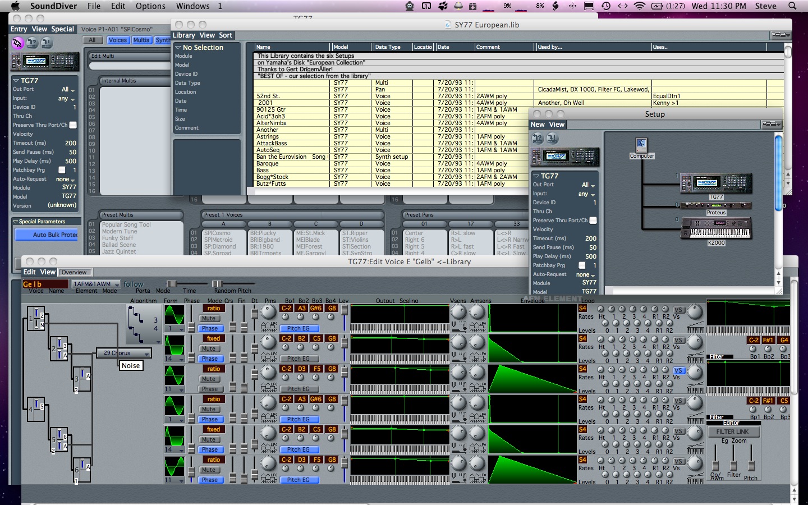Select the 'Baroque' row in the Library list
Viewport: 808px width, 505px height.
518,163
